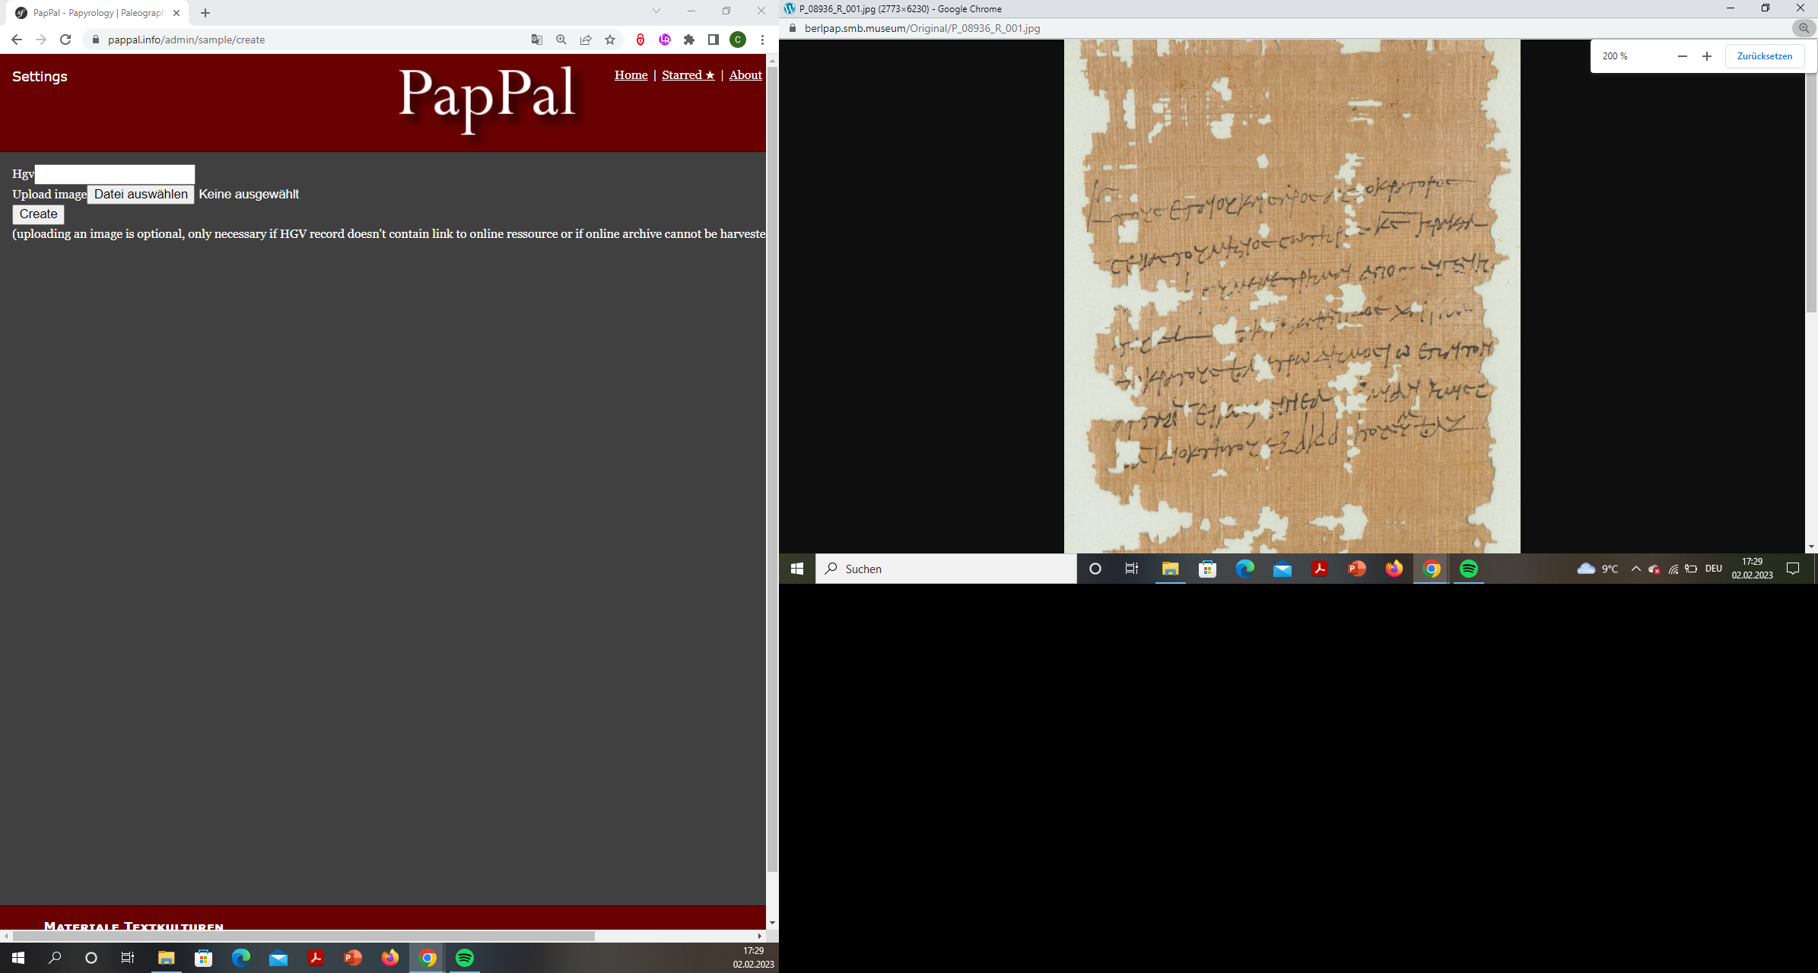Image resolution: width=1818 pixels, height=973 pixels.
Task: Open Microsoft Store in taskbar below papyrus
Action: (1207, 569)
